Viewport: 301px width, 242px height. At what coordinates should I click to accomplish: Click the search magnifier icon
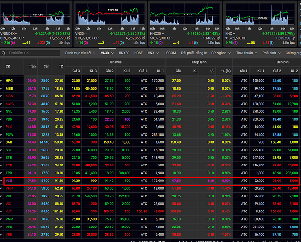tap(4, 52)
